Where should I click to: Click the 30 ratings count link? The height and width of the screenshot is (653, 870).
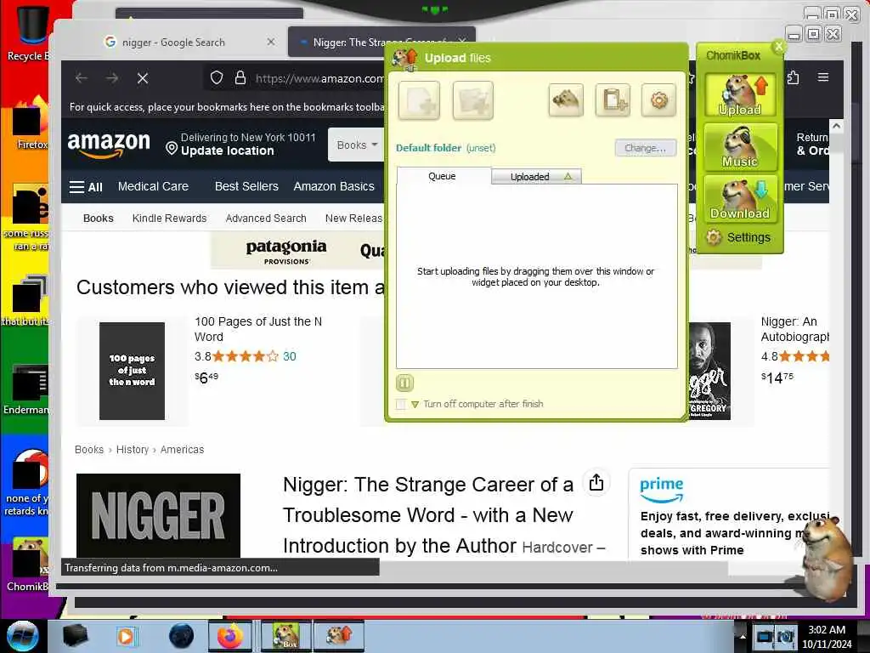click(290, 356)
